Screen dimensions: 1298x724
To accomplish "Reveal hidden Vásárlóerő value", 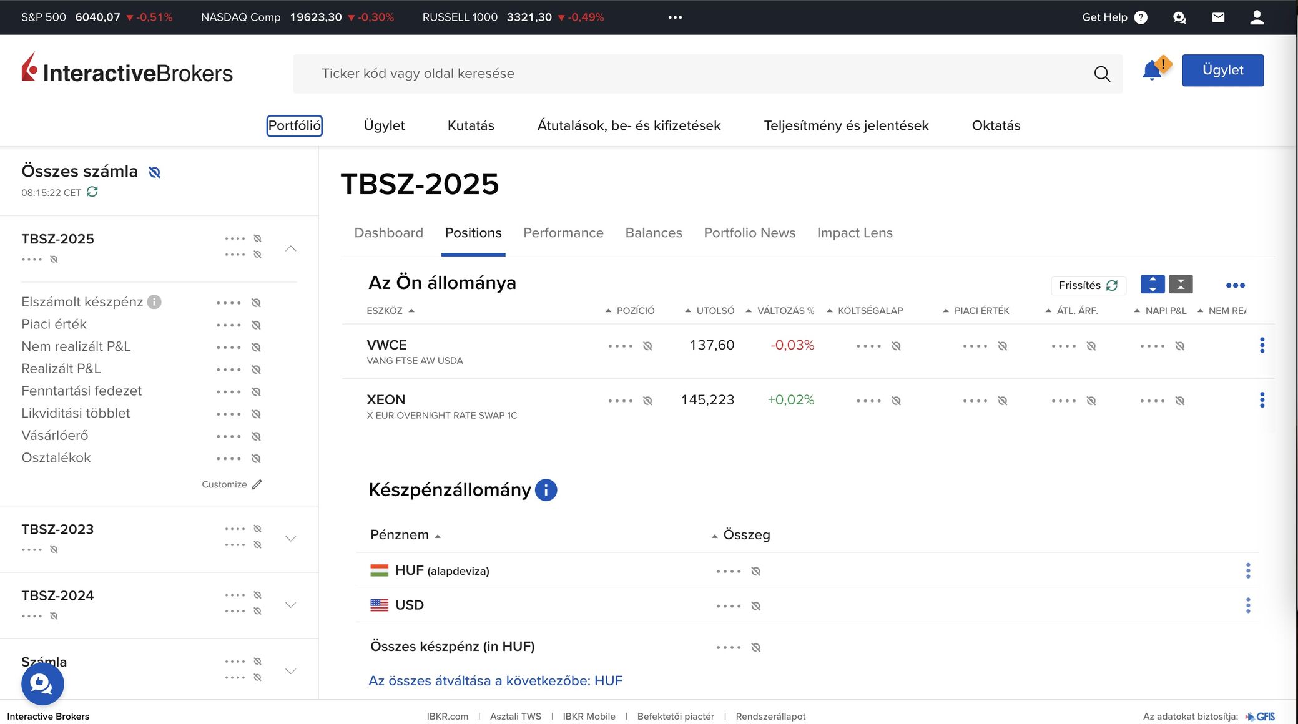I will click(x=256, y=436).
